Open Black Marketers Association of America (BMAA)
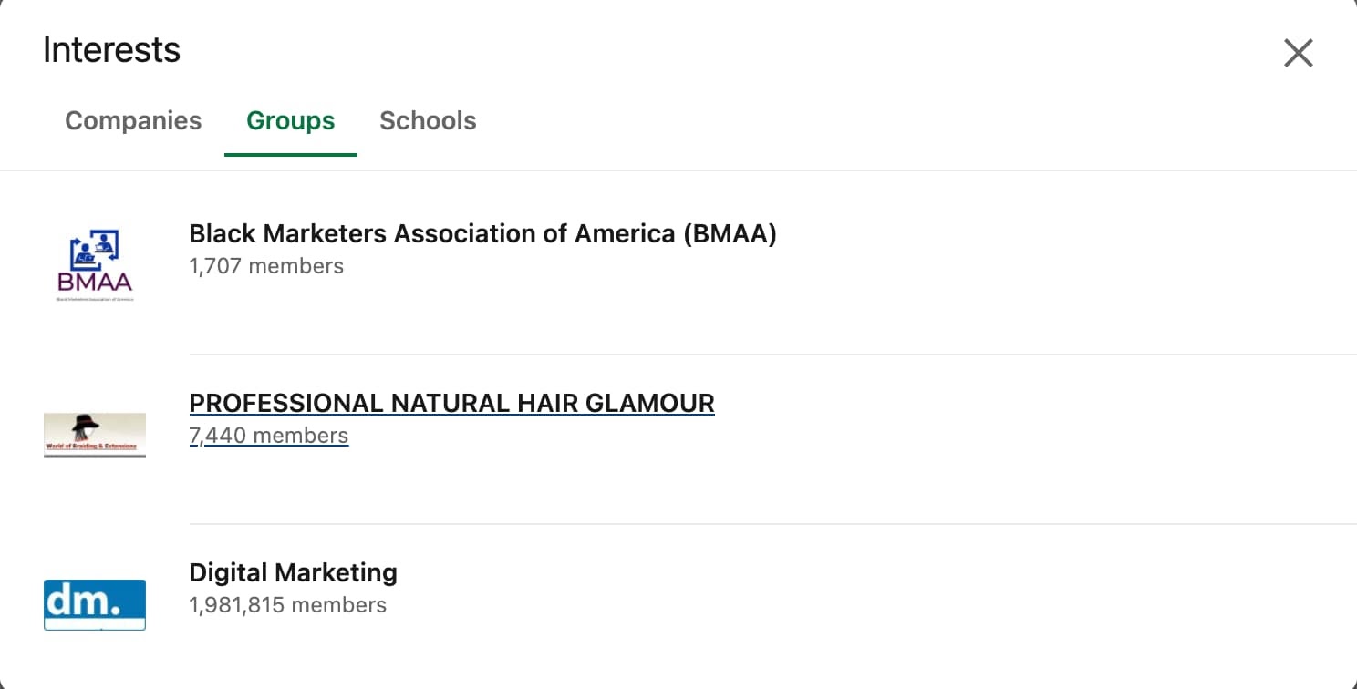This screenshot has height=689, width=1357. [x=482, y=233]
